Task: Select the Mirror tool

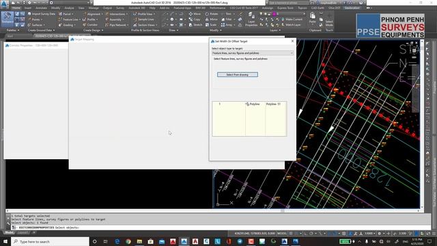Action: tap(211, 20)
